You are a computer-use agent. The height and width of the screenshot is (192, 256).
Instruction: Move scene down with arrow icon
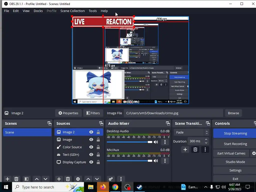point(45,179)
